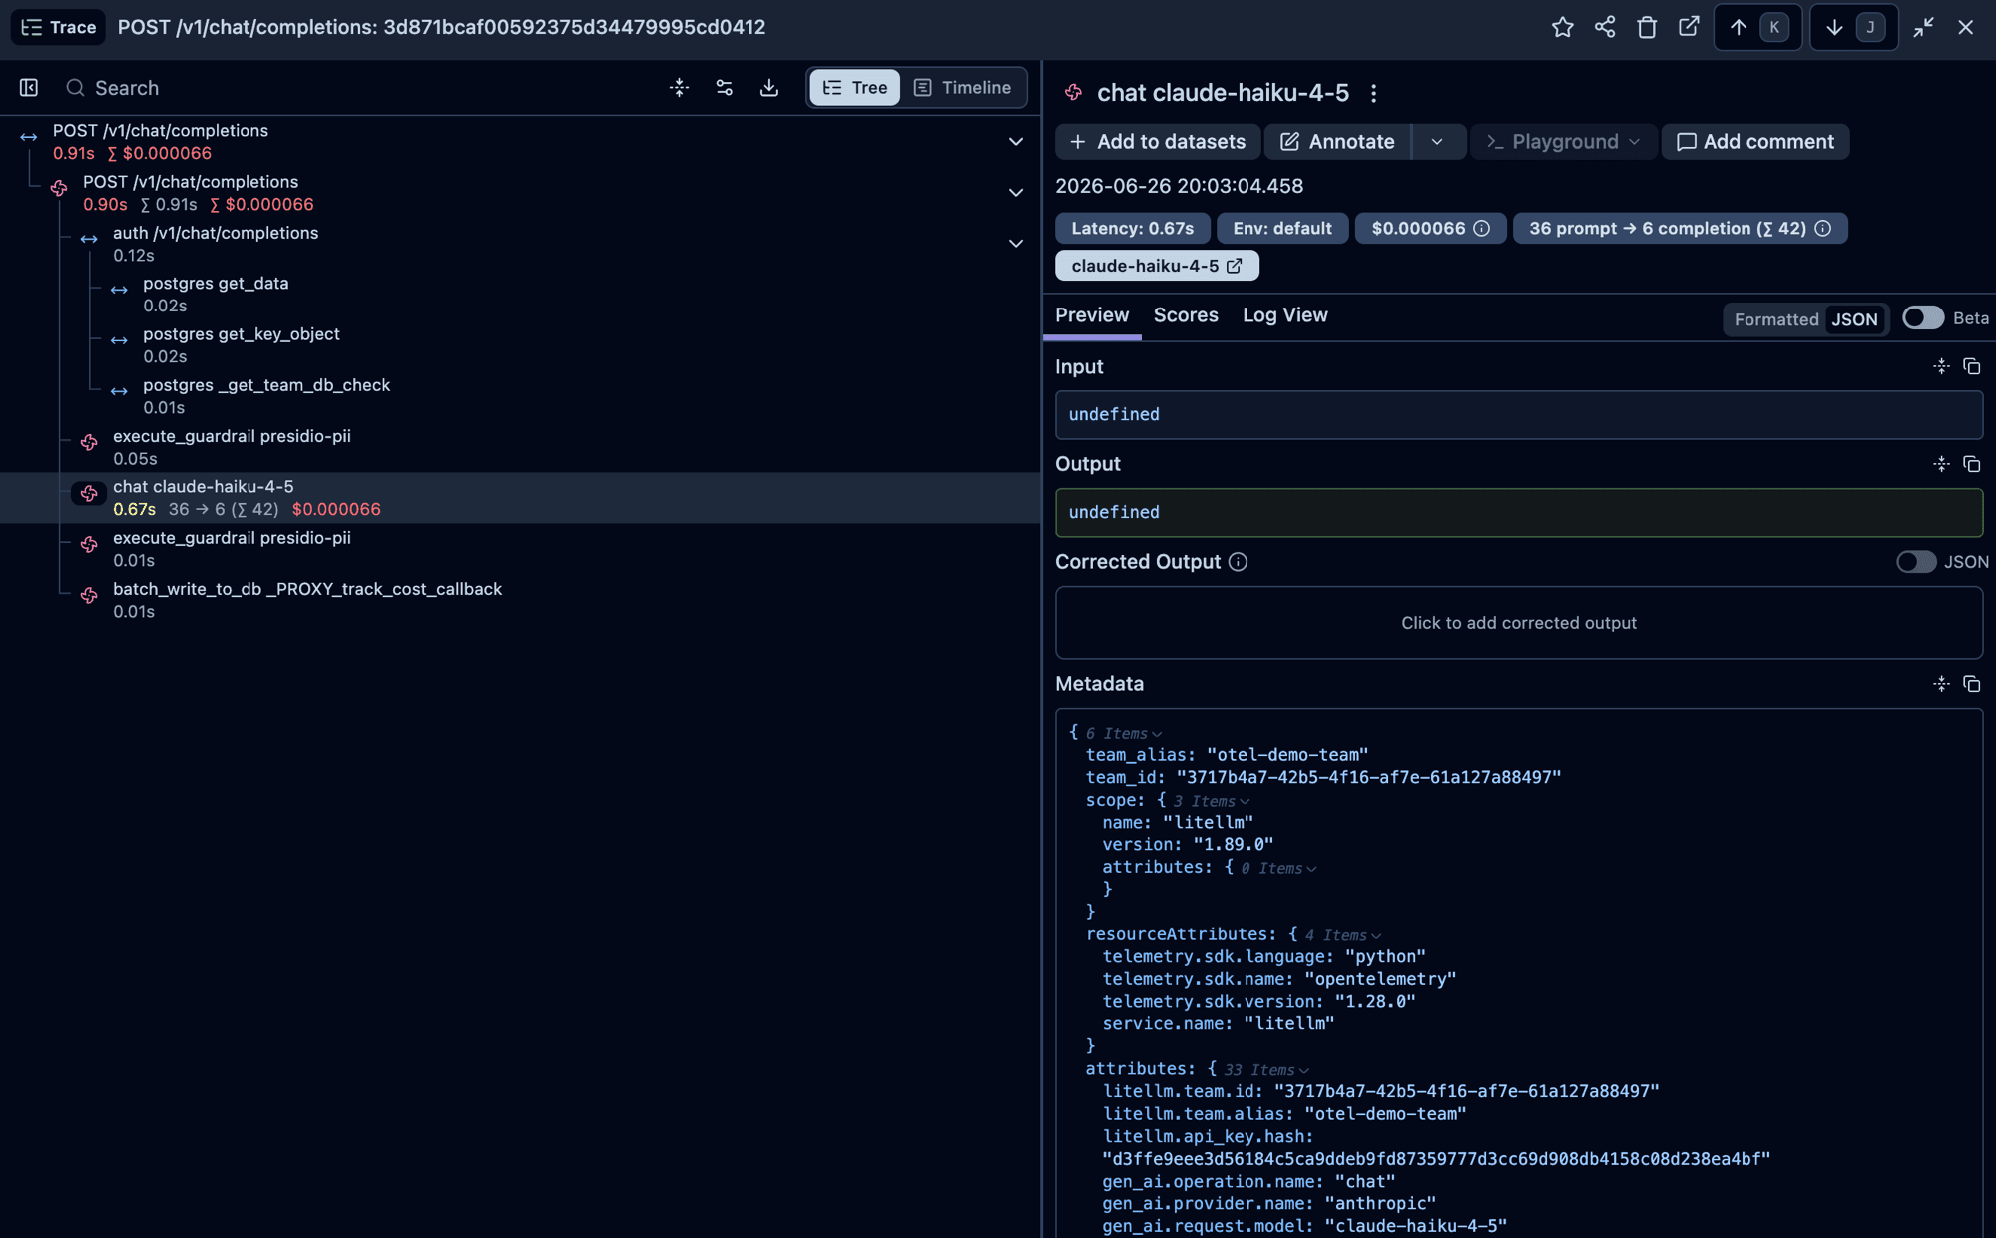This screenshot has height=1238, width=1996.
Task: Switch to Timeline view
Action: coord(962,88)
